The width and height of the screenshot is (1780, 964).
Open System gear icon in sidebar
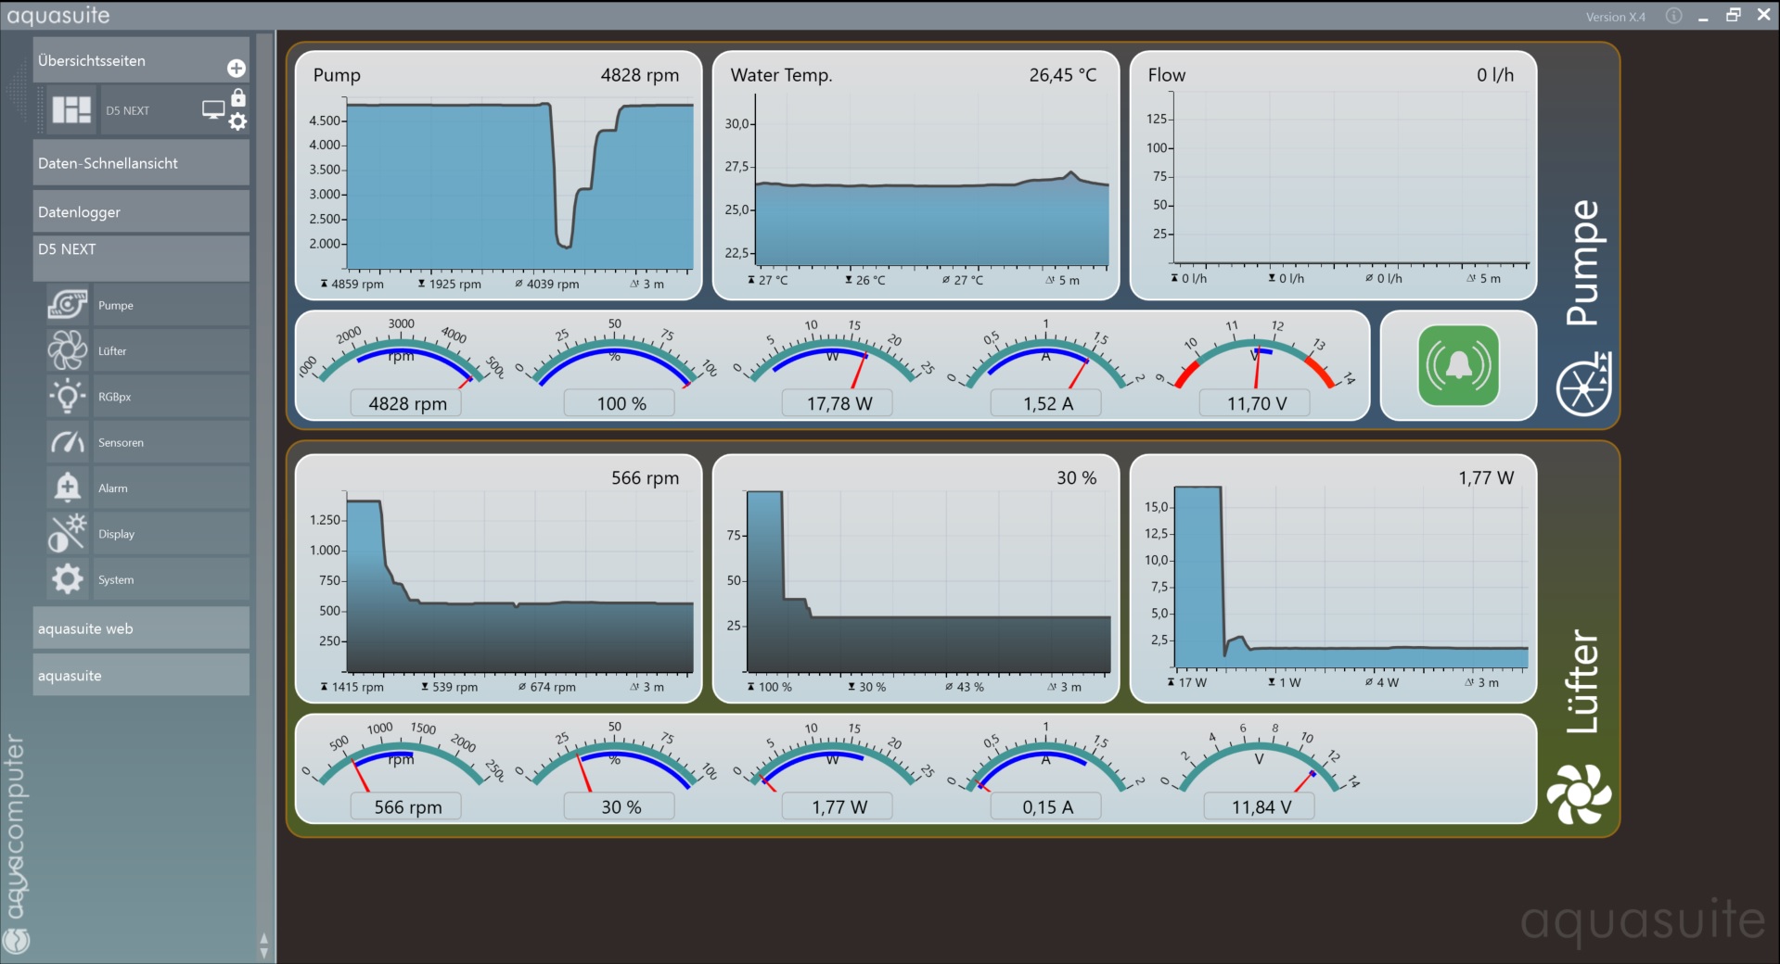(x=68, y=579)
